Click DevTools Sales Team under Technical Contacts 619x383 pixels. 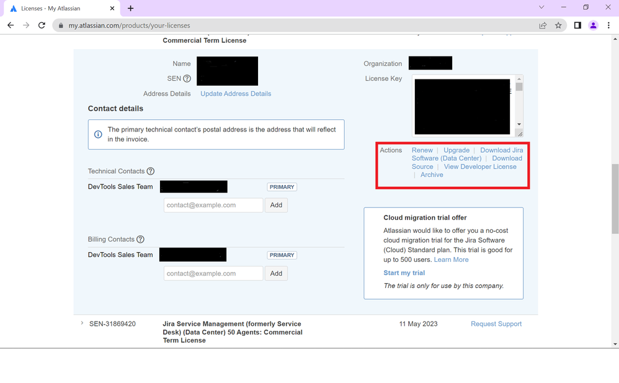[x=120, y=187]
